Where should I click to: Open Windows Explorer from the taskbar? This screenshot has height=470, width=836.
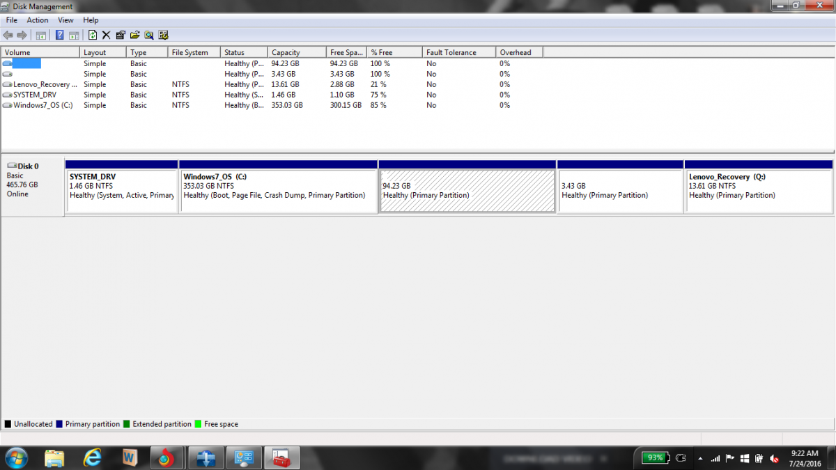[54, 458]
